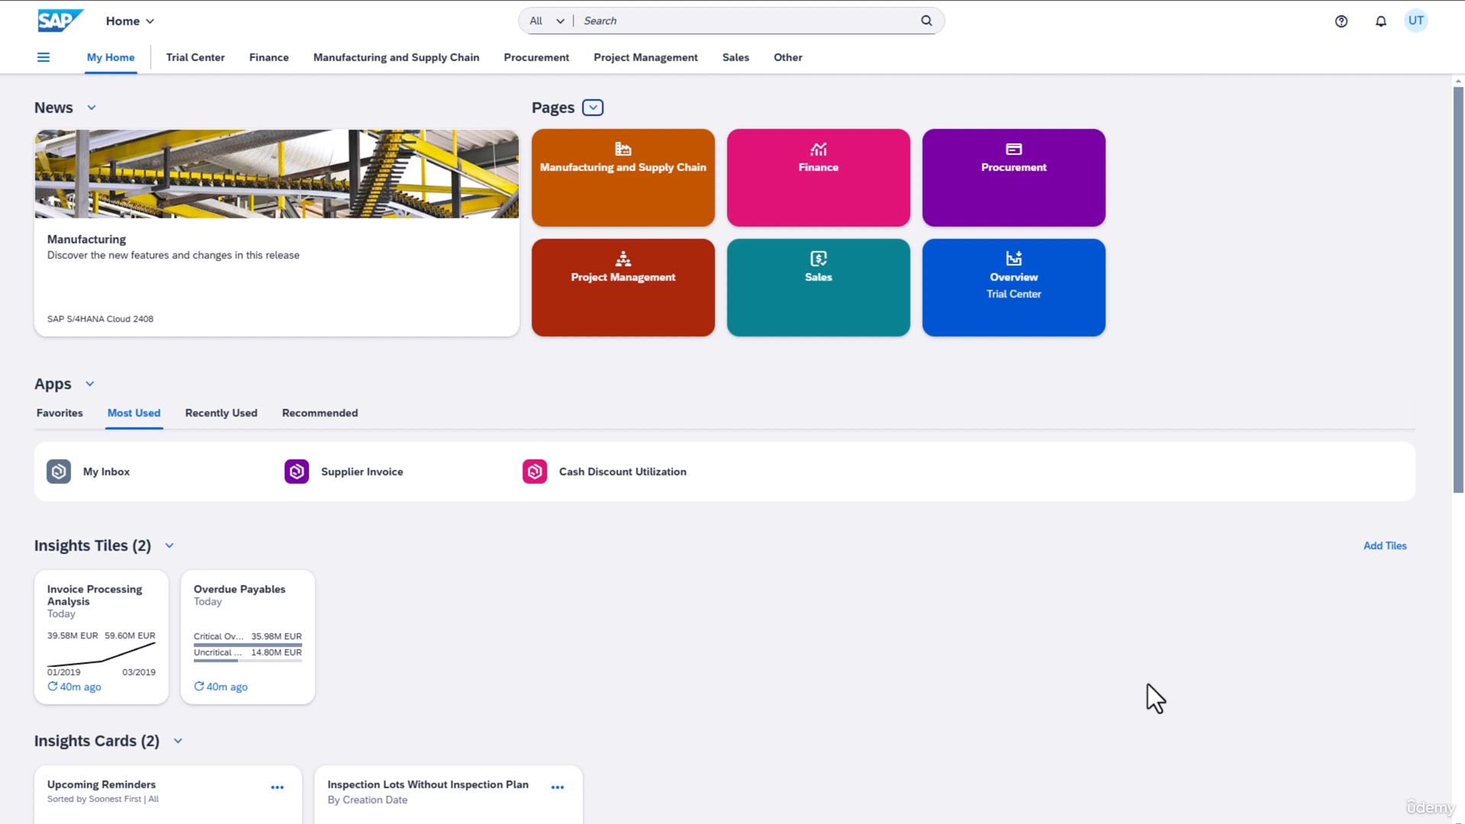Open Inspection Lots card options menu
Screen dimensions: 1465x824
[558, 787]
